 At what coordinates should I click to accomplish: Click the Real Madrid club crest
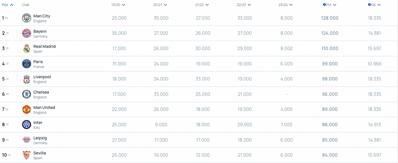(x=26, y=48)
